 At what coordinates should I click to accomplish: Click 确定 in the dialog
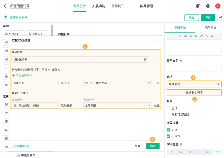153,146
